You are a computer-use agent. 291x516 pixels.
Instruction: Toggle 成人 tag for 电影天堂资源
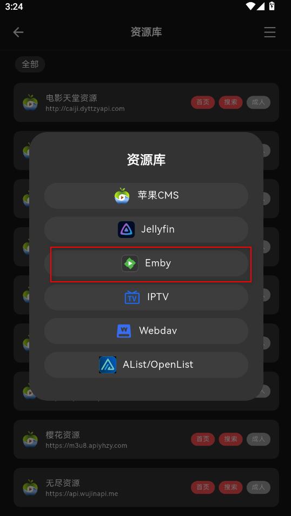tap(259, 102)
